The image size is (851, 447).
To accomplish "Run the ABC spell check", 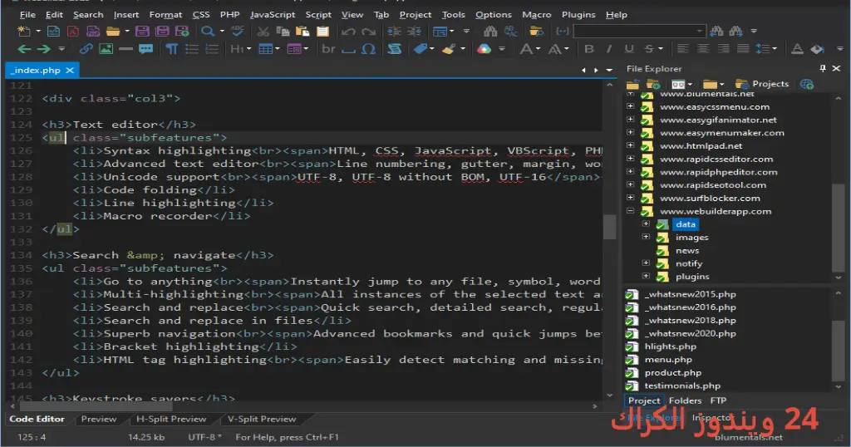I will (237, 31).
